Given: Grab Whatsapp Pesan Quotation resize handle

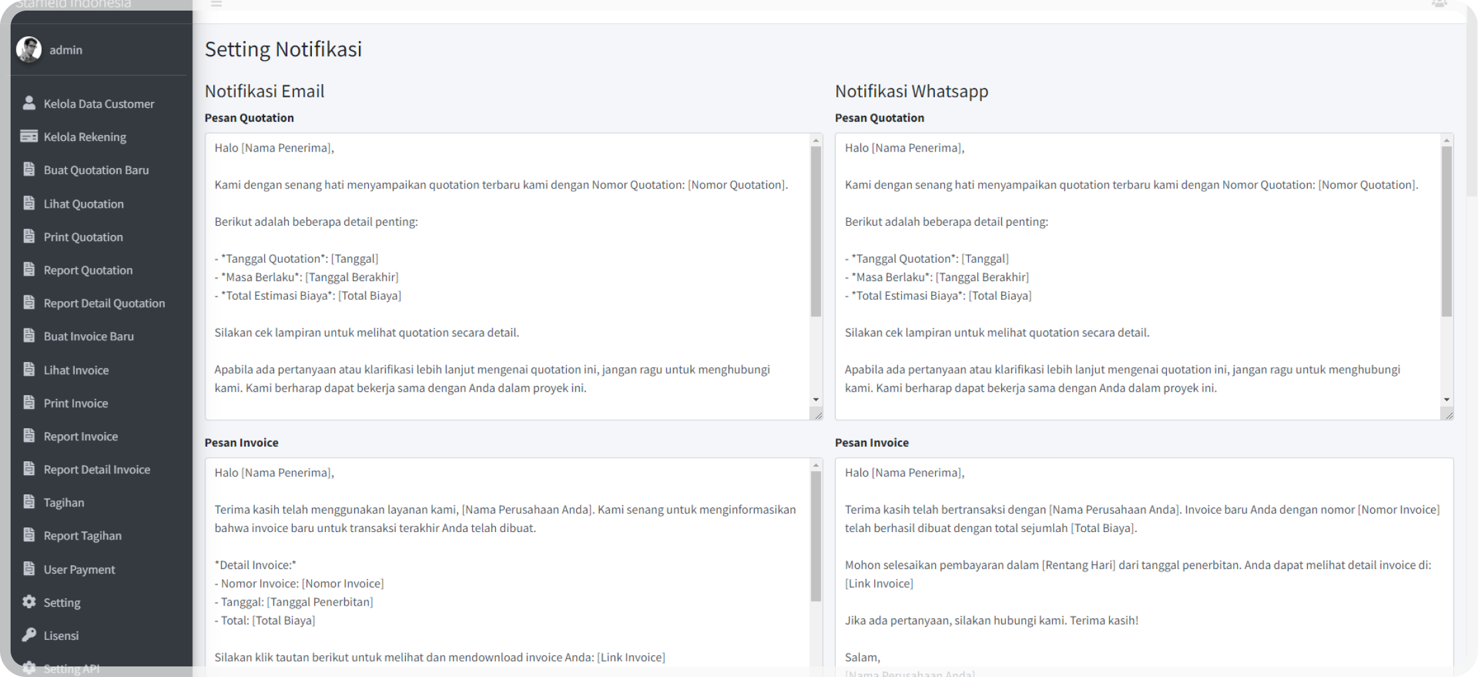Looking at the screenshot, I should 1448,415.
